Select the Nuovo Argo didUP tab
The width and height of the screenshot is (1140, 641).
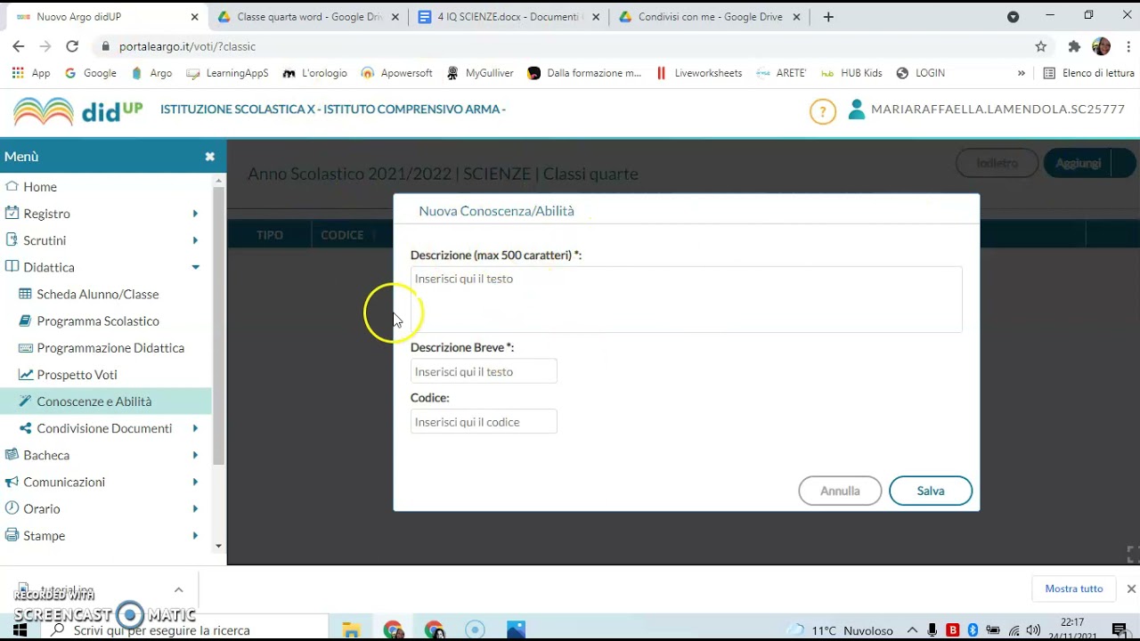pos(107,17)
